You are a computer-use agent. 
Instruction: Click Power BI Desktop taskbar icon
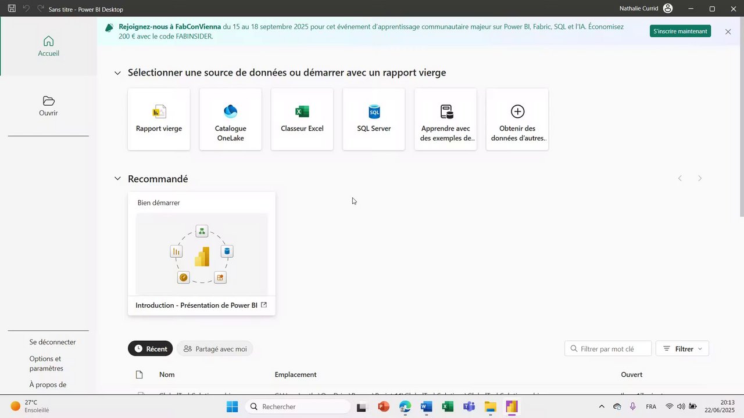[x=512, y=406]
